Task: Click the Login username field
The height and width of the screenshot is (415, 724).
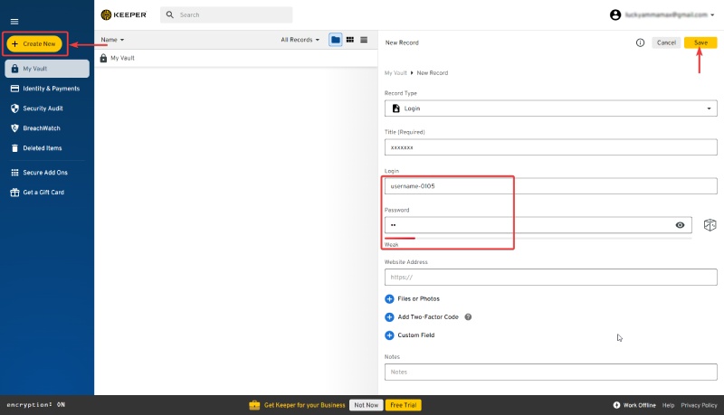Action: [x=551, y=186]
